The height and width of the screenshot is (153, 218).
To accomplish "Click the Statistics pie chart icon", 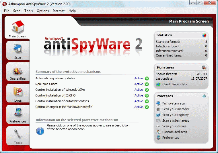I will point(204,35).
